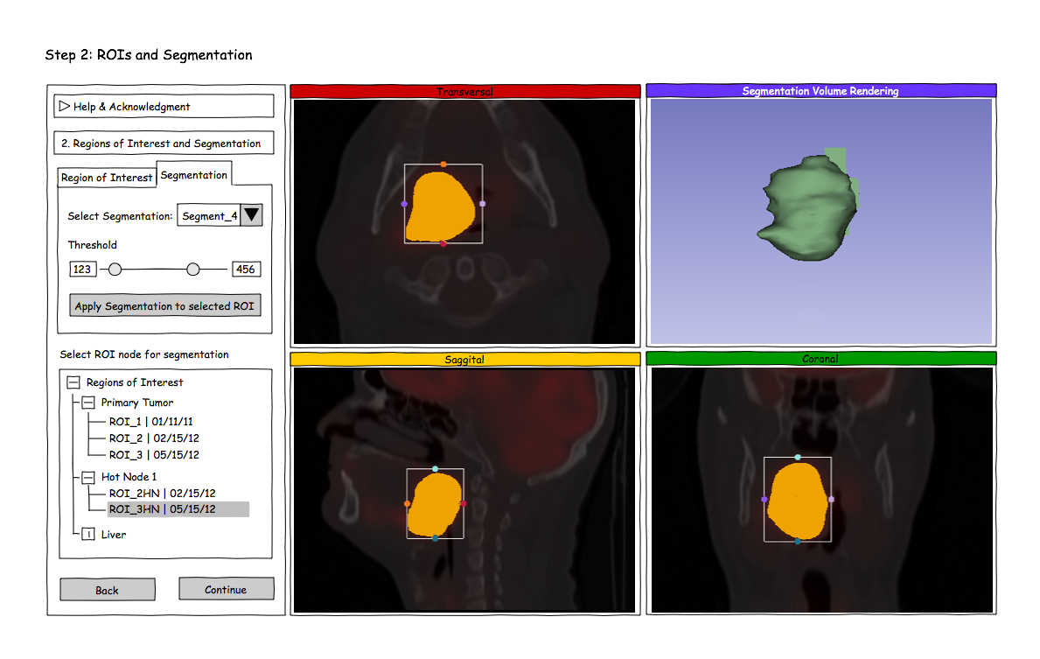Collapse the Hot Node 1 branch
The height and width of the screenshot is (659, 1040).
[x=88, y=477]
